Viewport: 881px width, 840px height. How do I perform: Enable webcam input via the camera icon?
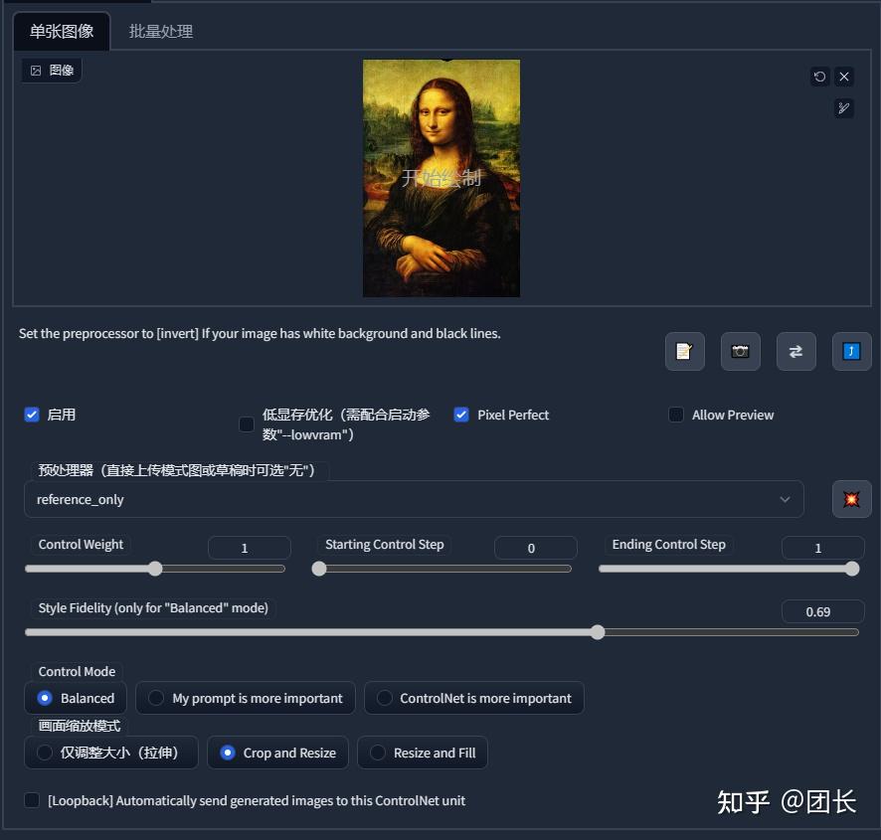click(740, 351)
